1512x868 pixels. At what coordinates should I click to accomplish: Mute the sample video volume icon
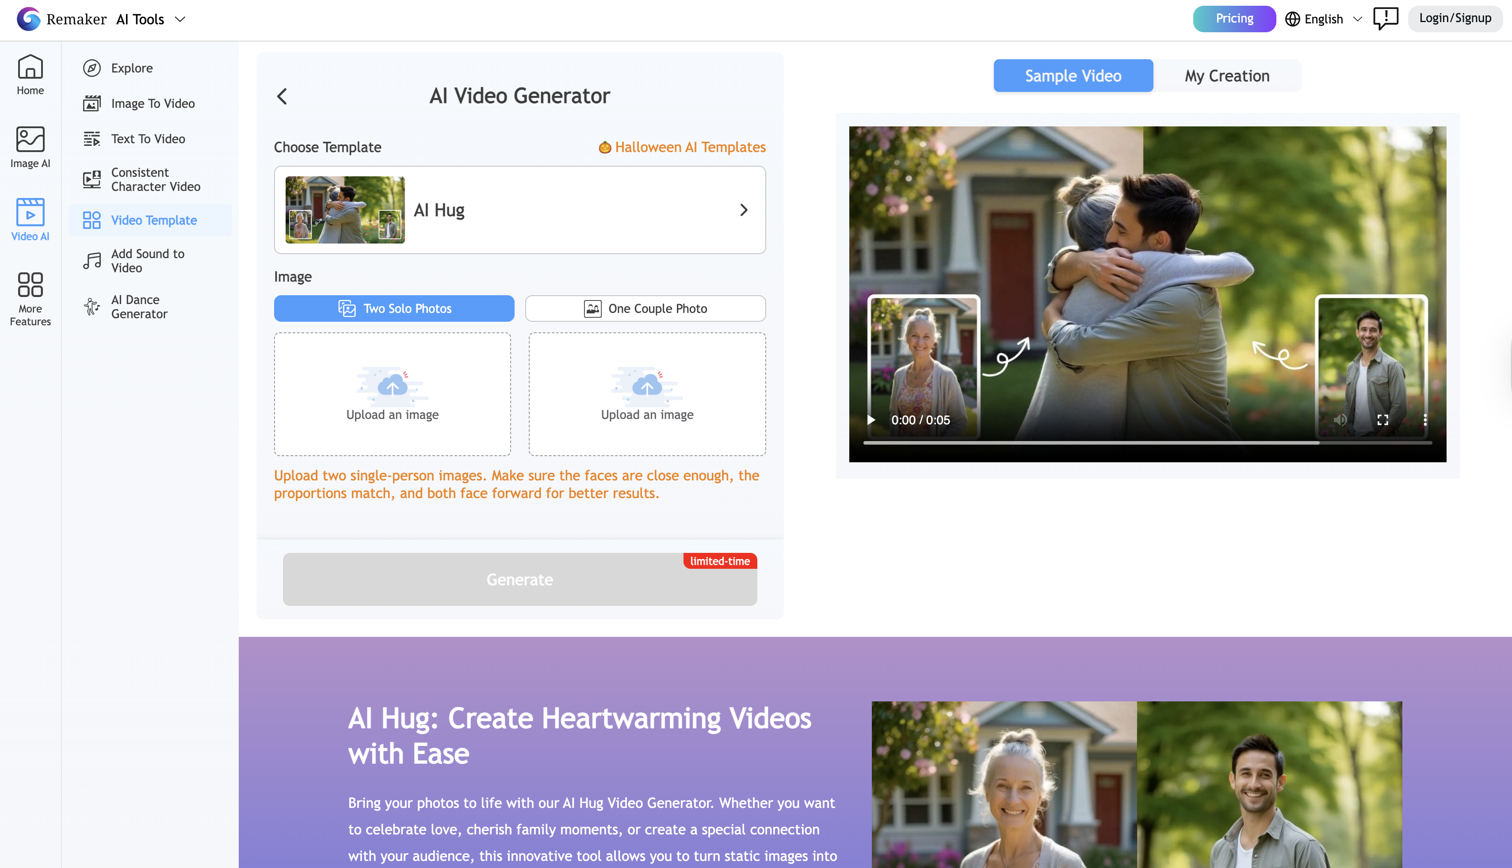coord(1340,420)
